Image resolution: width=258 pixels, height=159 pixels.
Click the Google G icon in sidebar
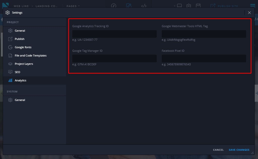pos(10,47)
